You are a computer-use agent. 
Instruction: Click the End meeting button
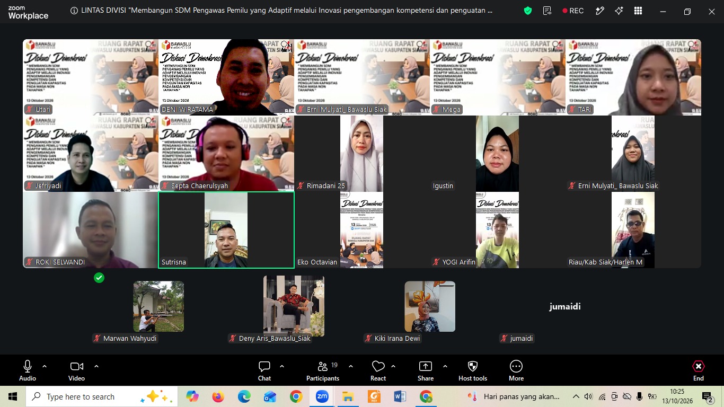(699, 370)
